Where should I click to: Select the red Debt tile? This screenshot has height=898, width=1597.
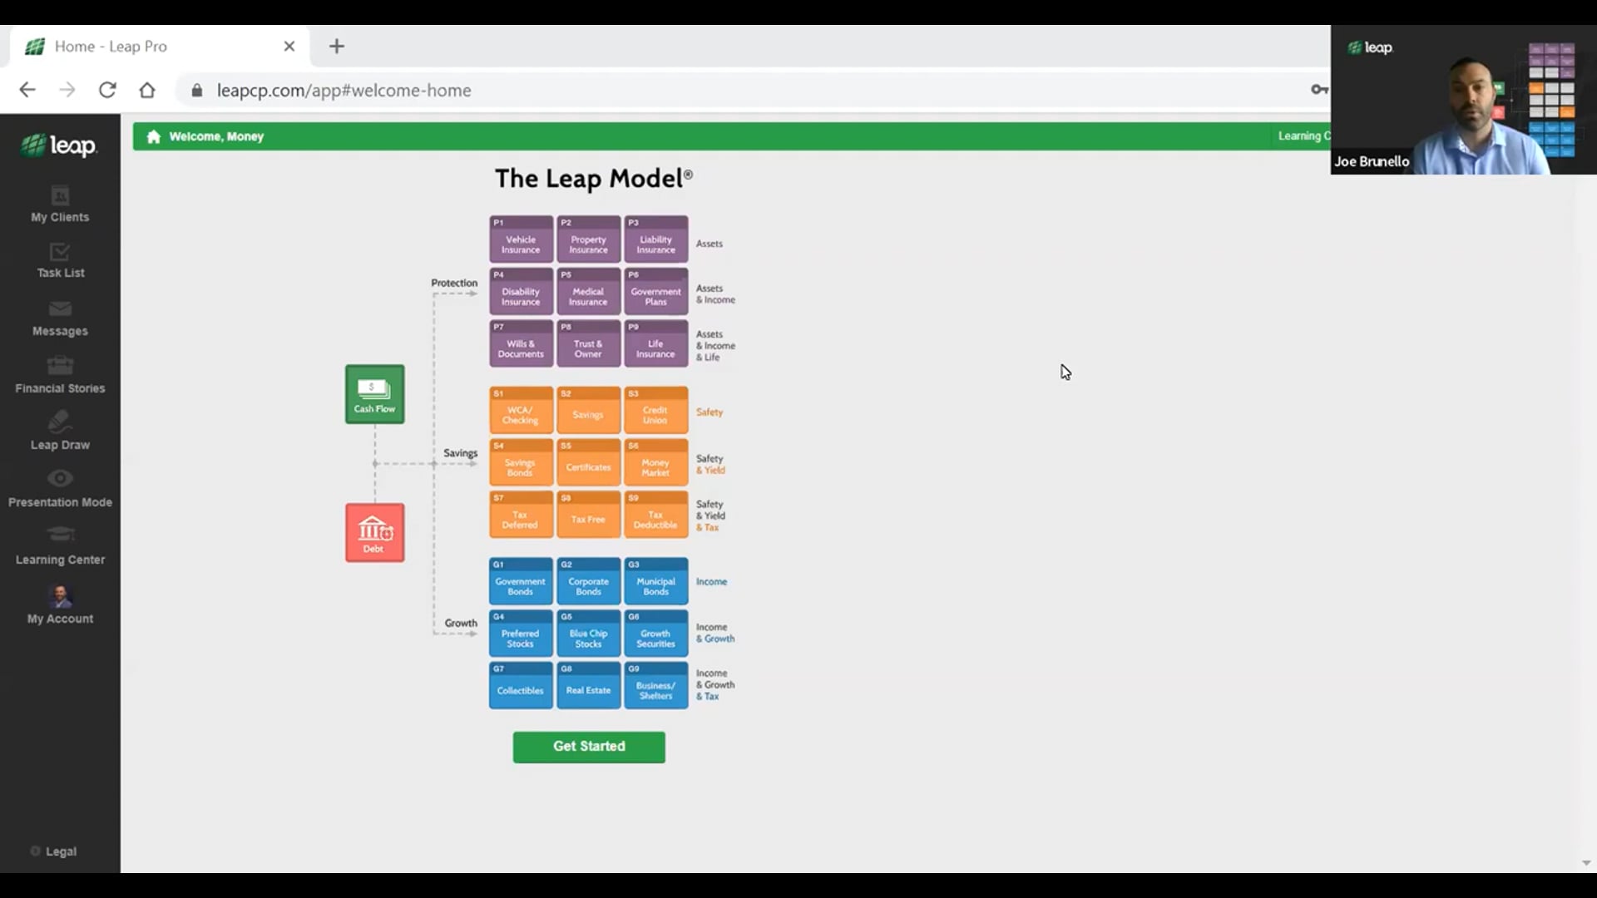(x=375, y=533)
